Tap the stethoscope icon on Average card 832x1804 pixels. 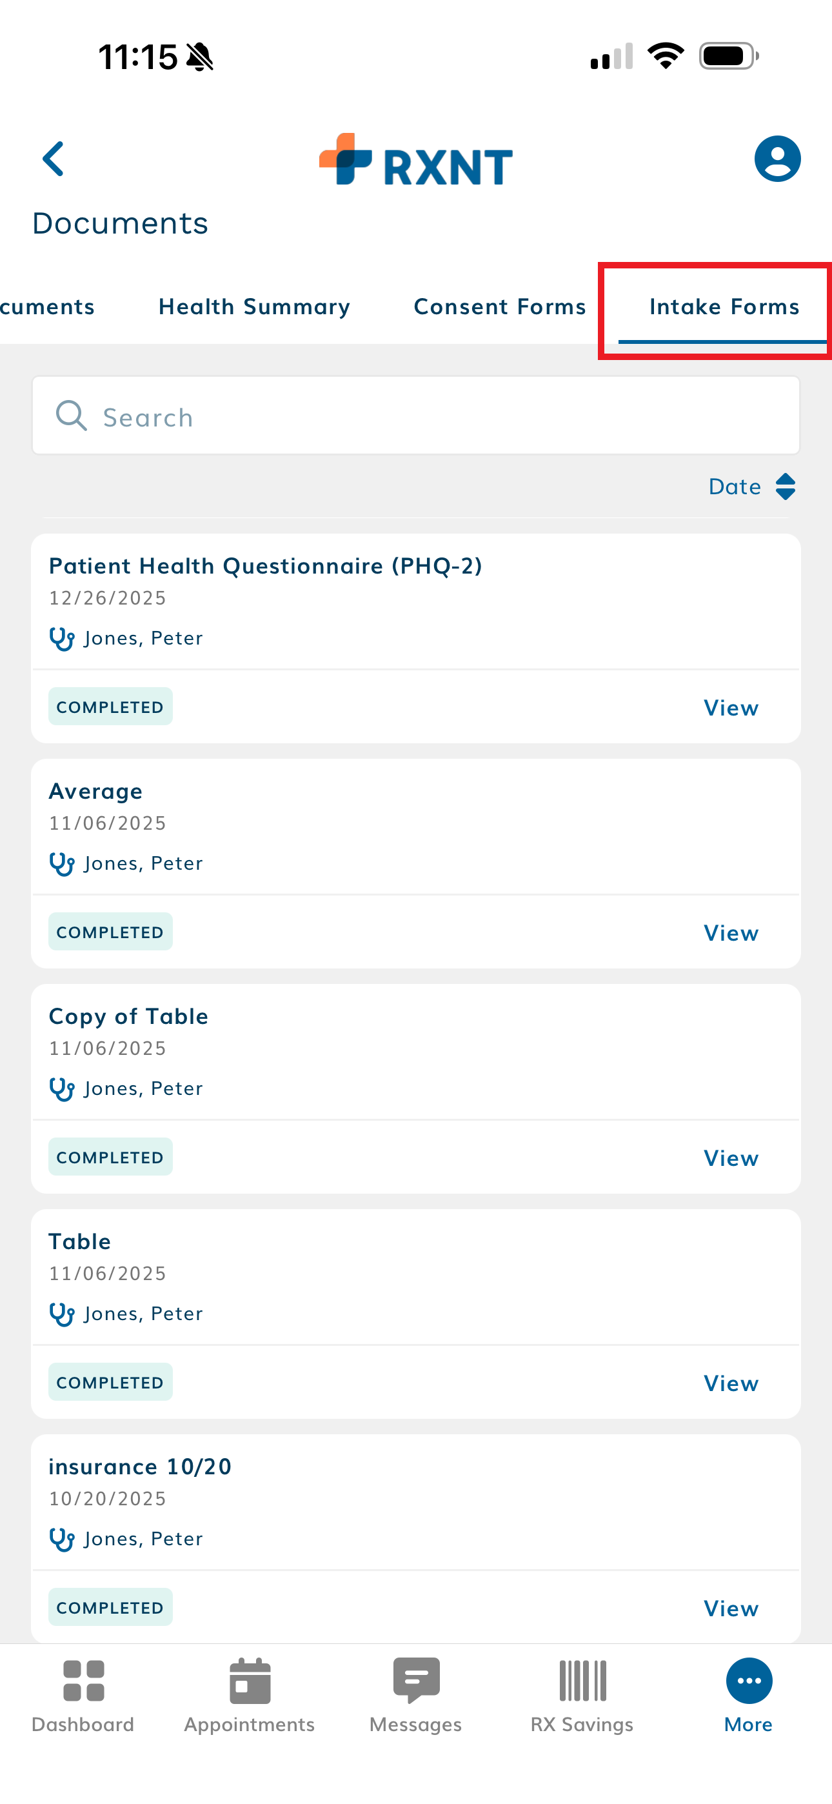coord(62,863)
